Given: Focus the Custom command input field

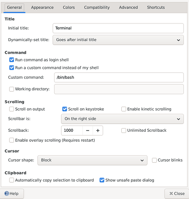Looking at the screenshot, I should pos(119,78).
